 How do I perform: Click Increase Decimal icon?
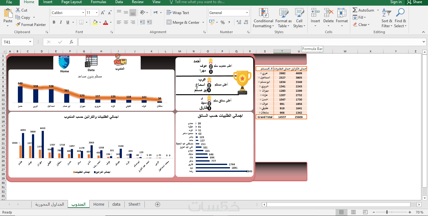tap(239, 22)
